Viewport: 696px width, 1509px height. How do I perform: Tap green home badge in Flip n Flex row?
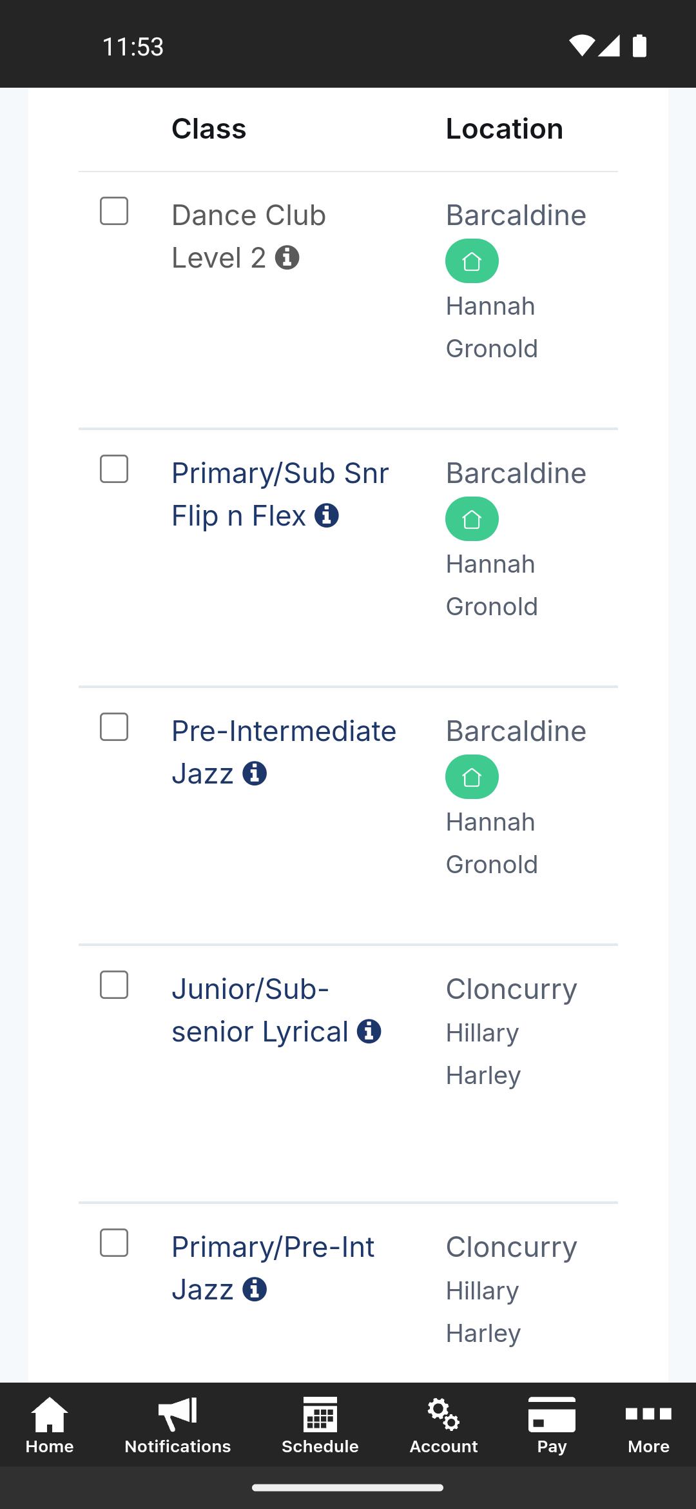[472, 519]
